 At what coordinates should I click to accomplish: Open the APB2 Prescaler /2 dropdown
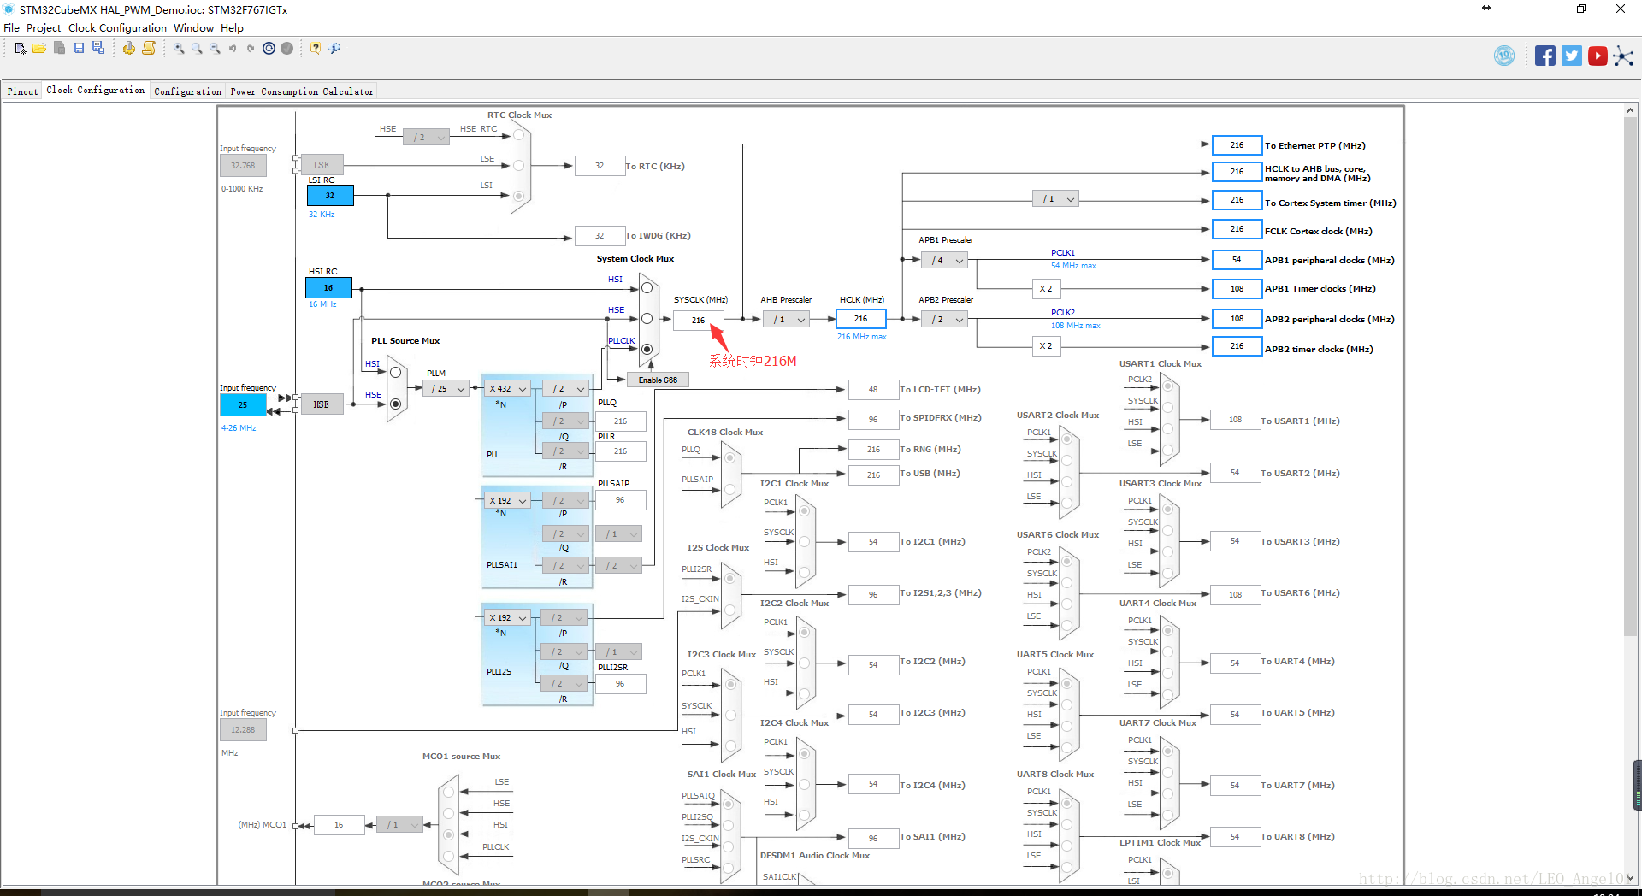tap(944, 320)
